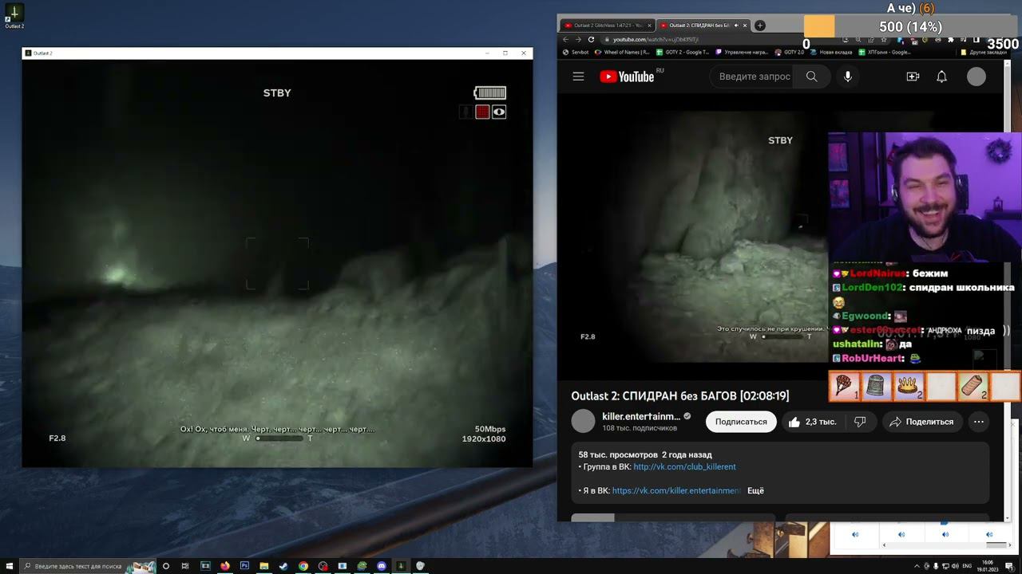1022x574 pixels.
Task: Toggle the second speaker button in mixer
Action: click(x=901, y=534)
